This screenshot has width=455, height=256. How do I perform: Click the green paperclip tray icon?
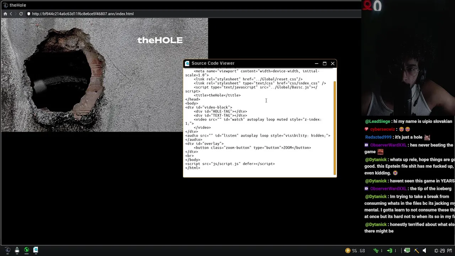tap(376, 251)
